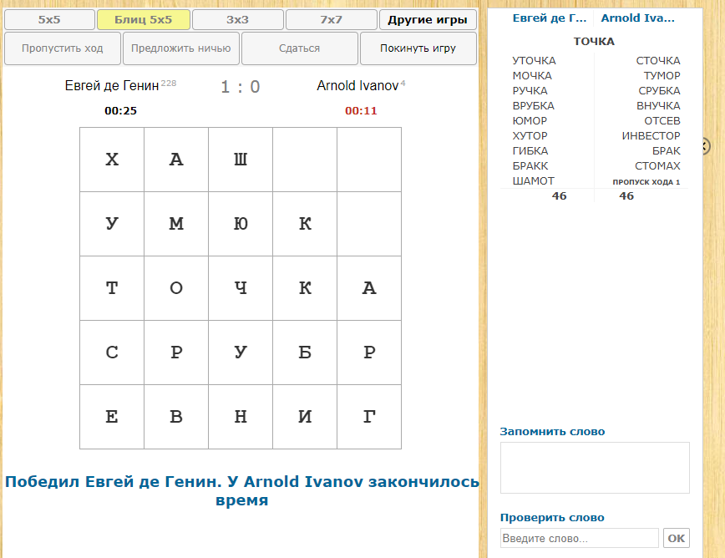The image size is (725, 558).
Task: Select the С cell on the board
Action: click(x=112, y=353)
